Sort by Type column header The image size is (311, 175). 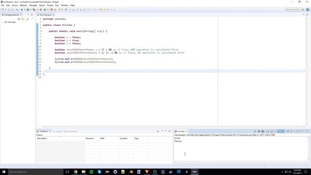(x=140, y=138)
